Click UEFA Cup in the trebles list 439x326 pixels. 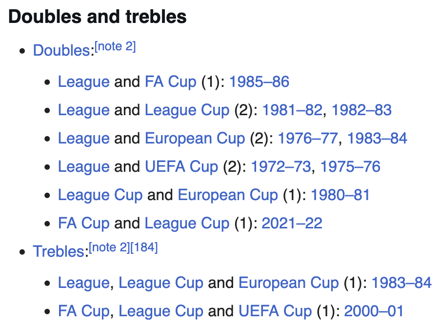(275, 311)
